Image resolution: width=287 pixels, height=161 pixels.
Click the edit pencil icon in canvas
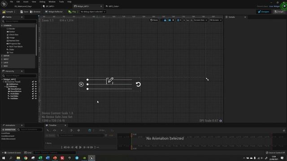110,80
